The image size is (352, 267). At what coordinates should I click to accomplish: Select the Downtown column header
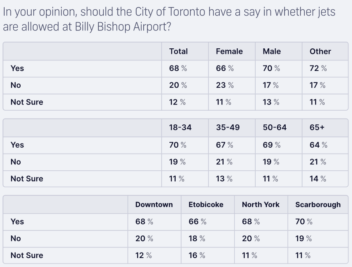154,205
